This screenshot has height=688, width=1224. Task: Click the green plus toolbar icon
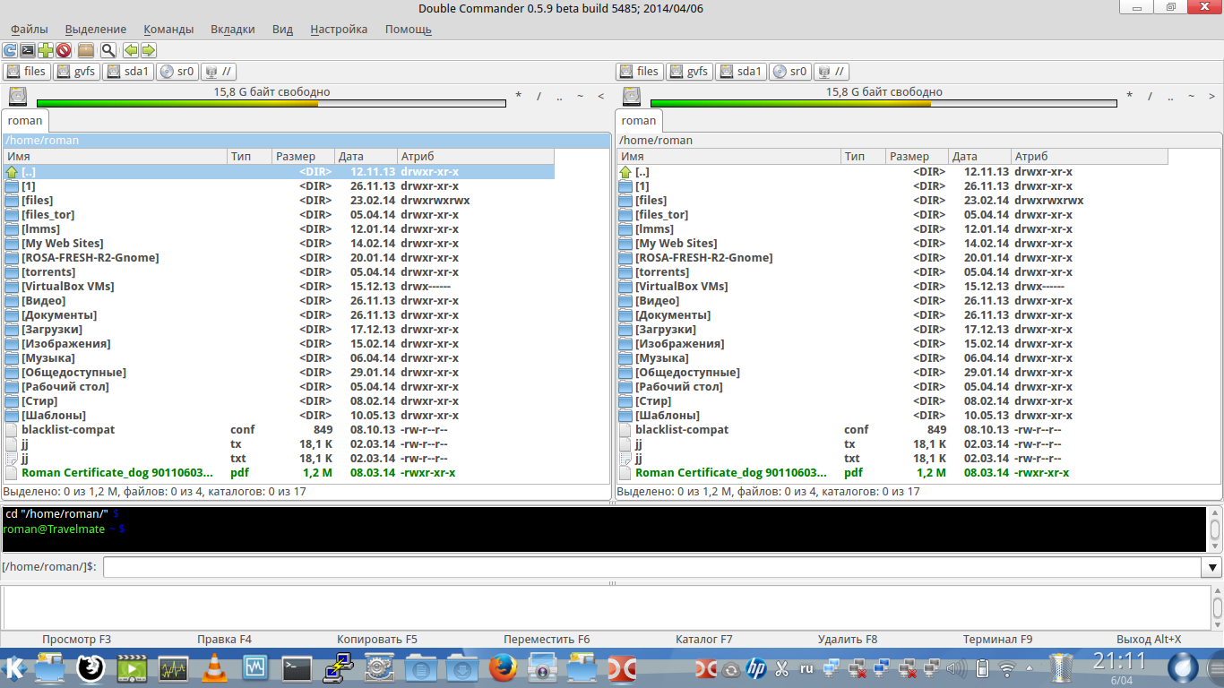(x=46, y=51)
